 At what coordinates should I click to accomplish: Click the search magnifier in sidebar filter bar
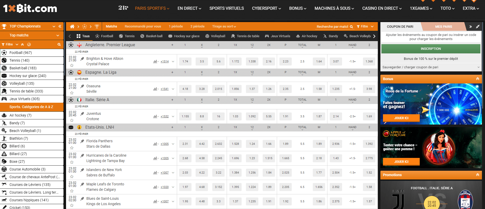[x=59, y=44]
